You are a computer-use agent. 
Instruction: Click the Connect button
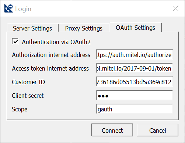click(112, 130)
